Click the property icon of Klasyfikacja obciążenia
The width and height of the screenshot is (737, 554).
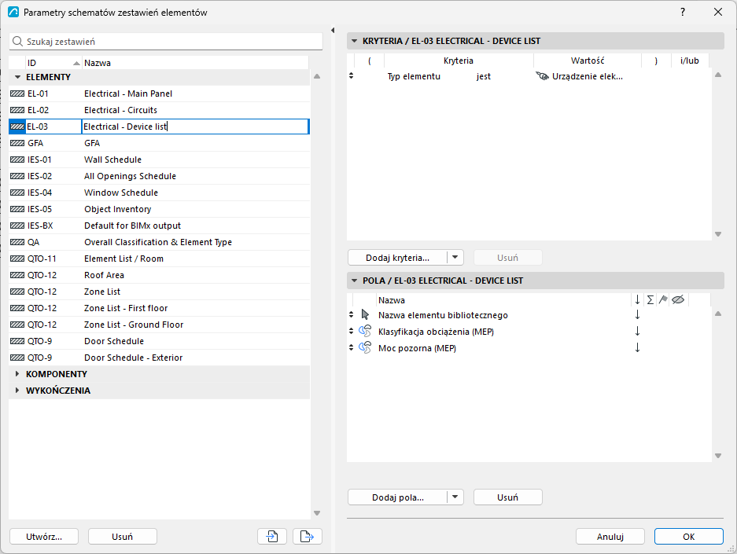click(x=365, y=332)
